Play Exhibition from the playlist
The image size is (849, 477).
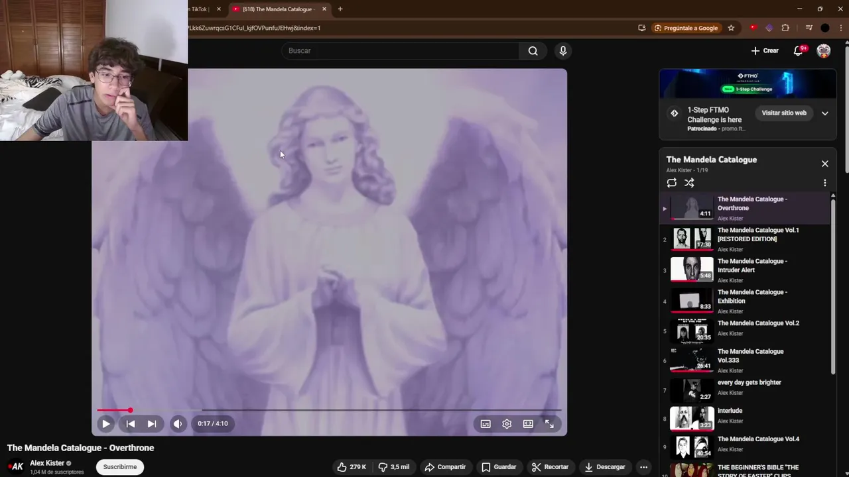pos(746,301)
